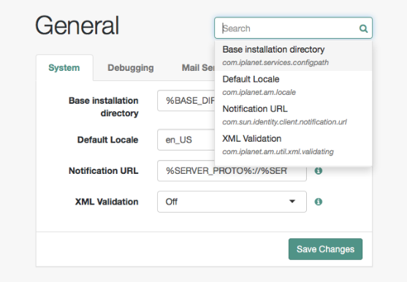This screenshot has height=282, width=407.
Task: Click the Save Changes button
Action: [325, 249]
